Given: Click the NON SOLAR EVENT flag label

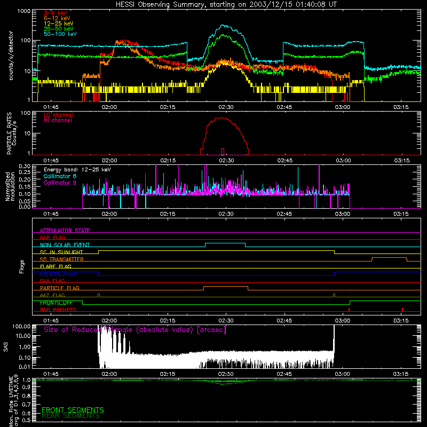Looking at the screenshot, I should pyautogui.click(x=65, y=245).
